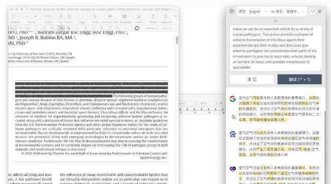The image size is (331, 184).
Task: Click inside the source text input box
Action: tap(275, 48)
